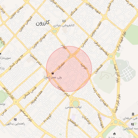Click the green roundabout above توالت عمومی
The width and height of the screenshot is (138, 138).
click(75, 103)
